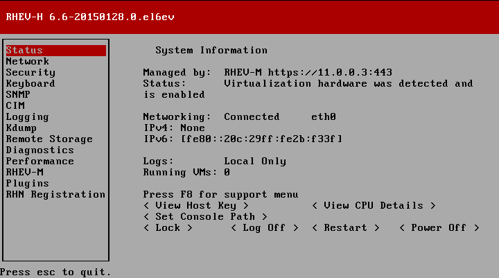Open the RHEV-M configuration page

[x=24, y=173]
